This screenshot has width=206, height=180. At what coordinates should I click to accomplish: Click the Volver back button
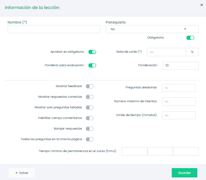click(22, 173)
